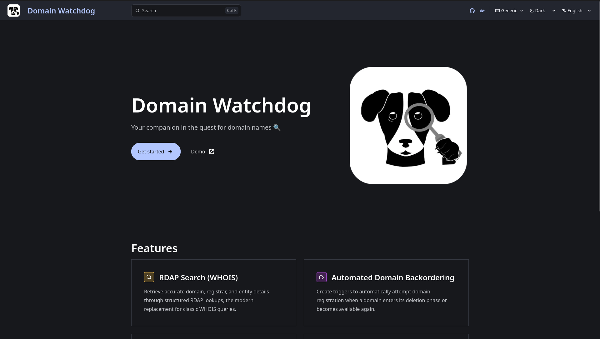Click the Ctrl K shortcut badge

[231, 10]
